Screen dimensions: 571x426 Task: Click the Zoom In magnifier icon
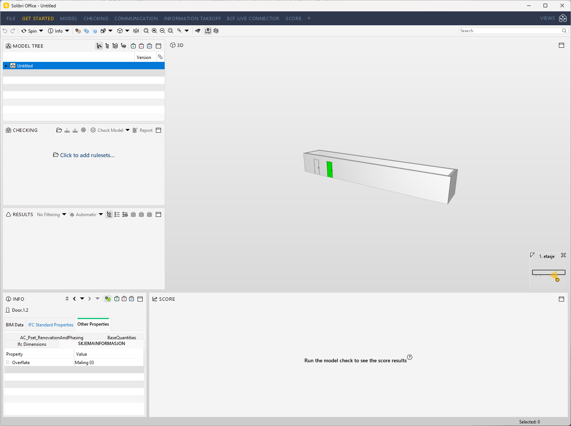[154, 31]
